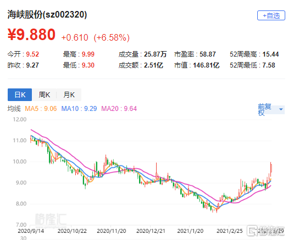288x240 pixels.
Task: Click the 市值 value 146.81亿
Action: coord(206,65)
